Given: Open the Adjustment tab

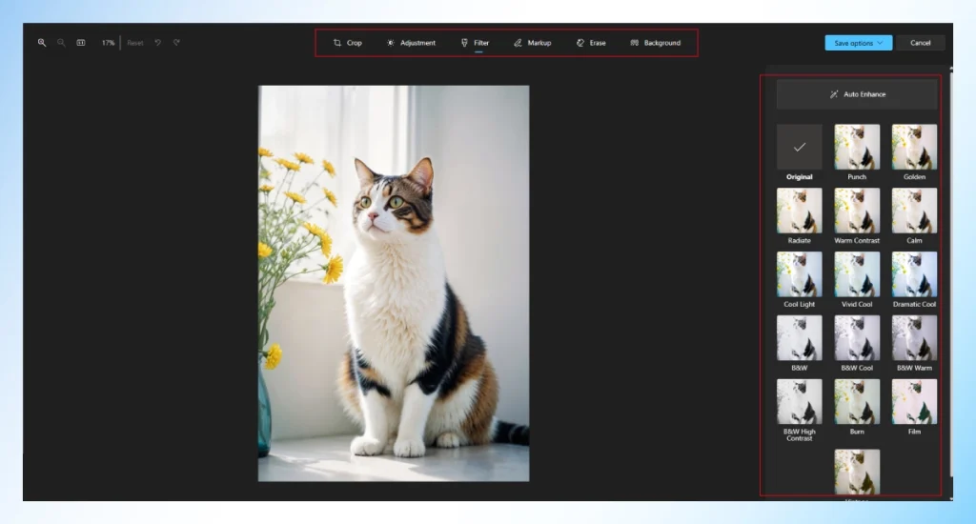Looking at the screenshot, I should (x=411, y=43).
